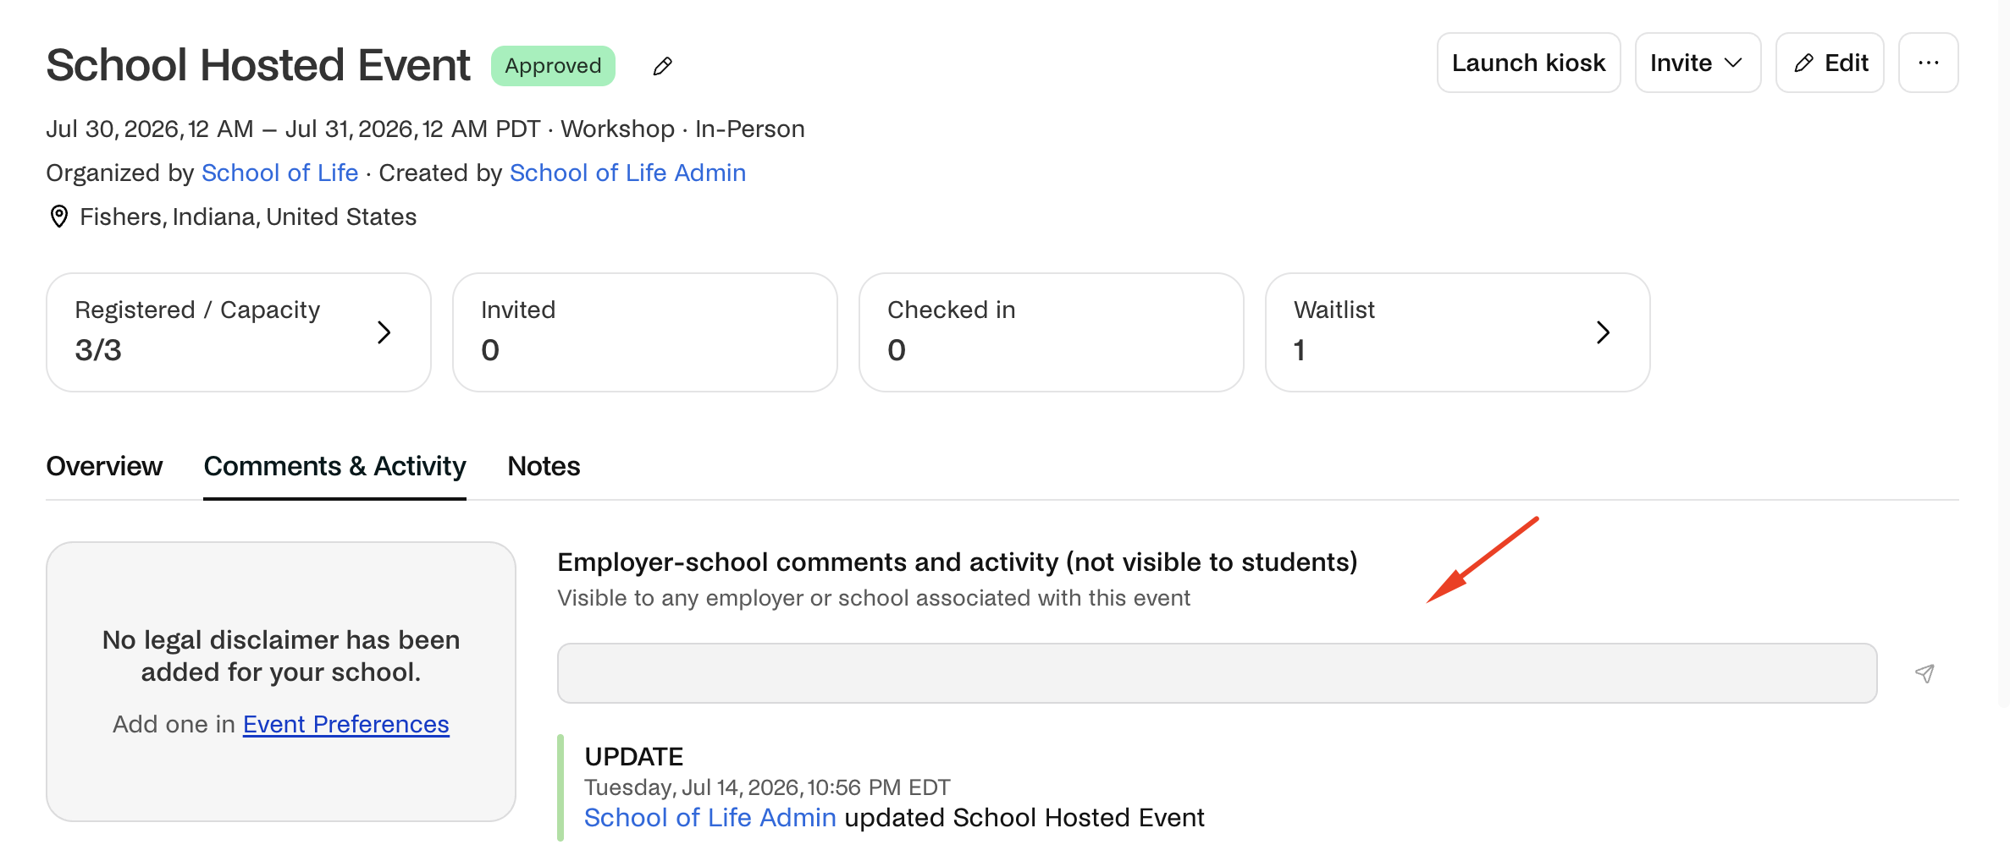Screen dimensions: 2010x861
Task: Click the No legal disclaimer message
Action: [281, 655]
